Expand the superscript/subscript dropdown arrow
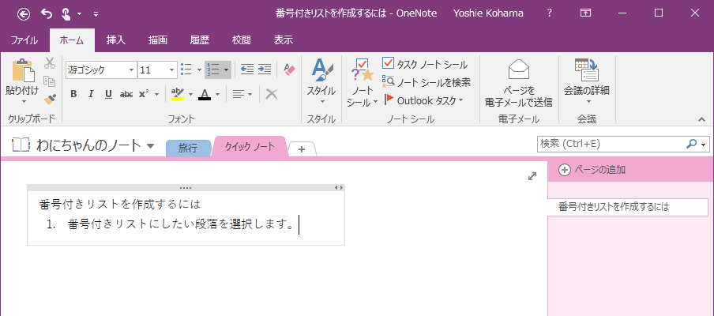Screen dimensions: 714x316 coord(156,94)
